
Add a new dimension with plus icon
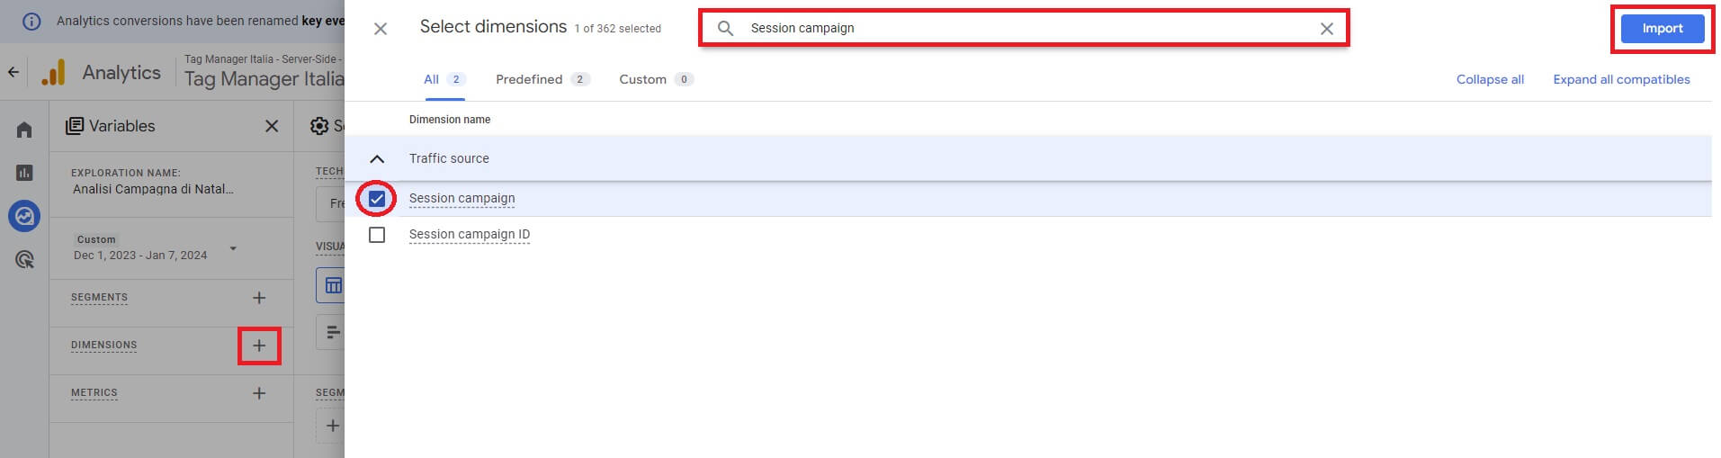259,346
